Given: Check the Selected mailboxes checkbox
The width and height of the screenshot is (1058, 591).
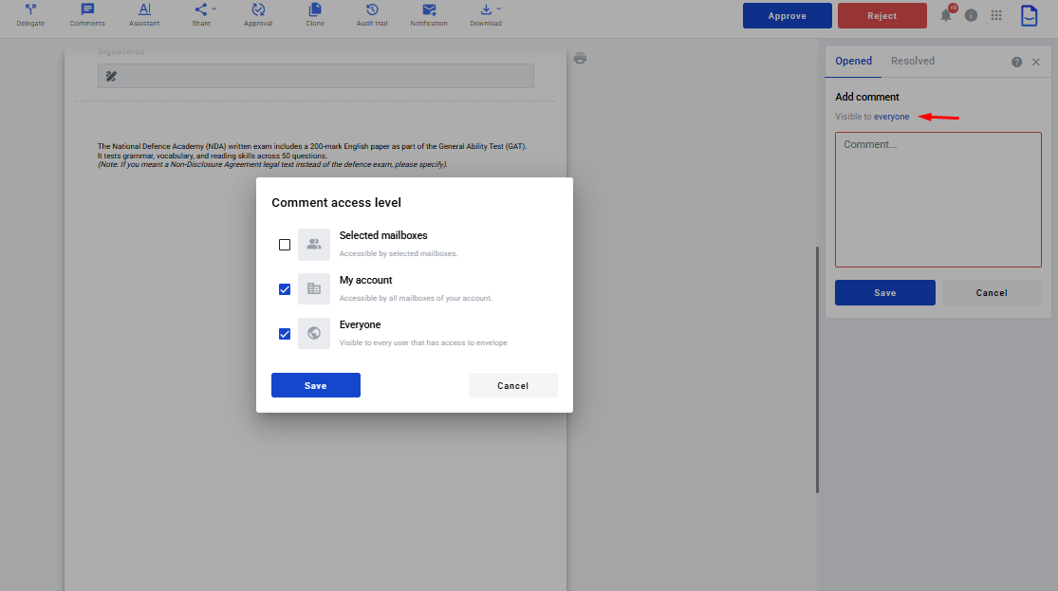Looking at the screenshot, I should [285, 245].
